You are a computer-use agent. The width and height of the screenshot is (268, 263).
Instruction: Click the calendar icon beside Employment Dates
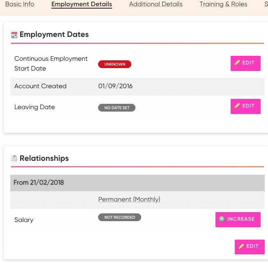tap(14, 35)
